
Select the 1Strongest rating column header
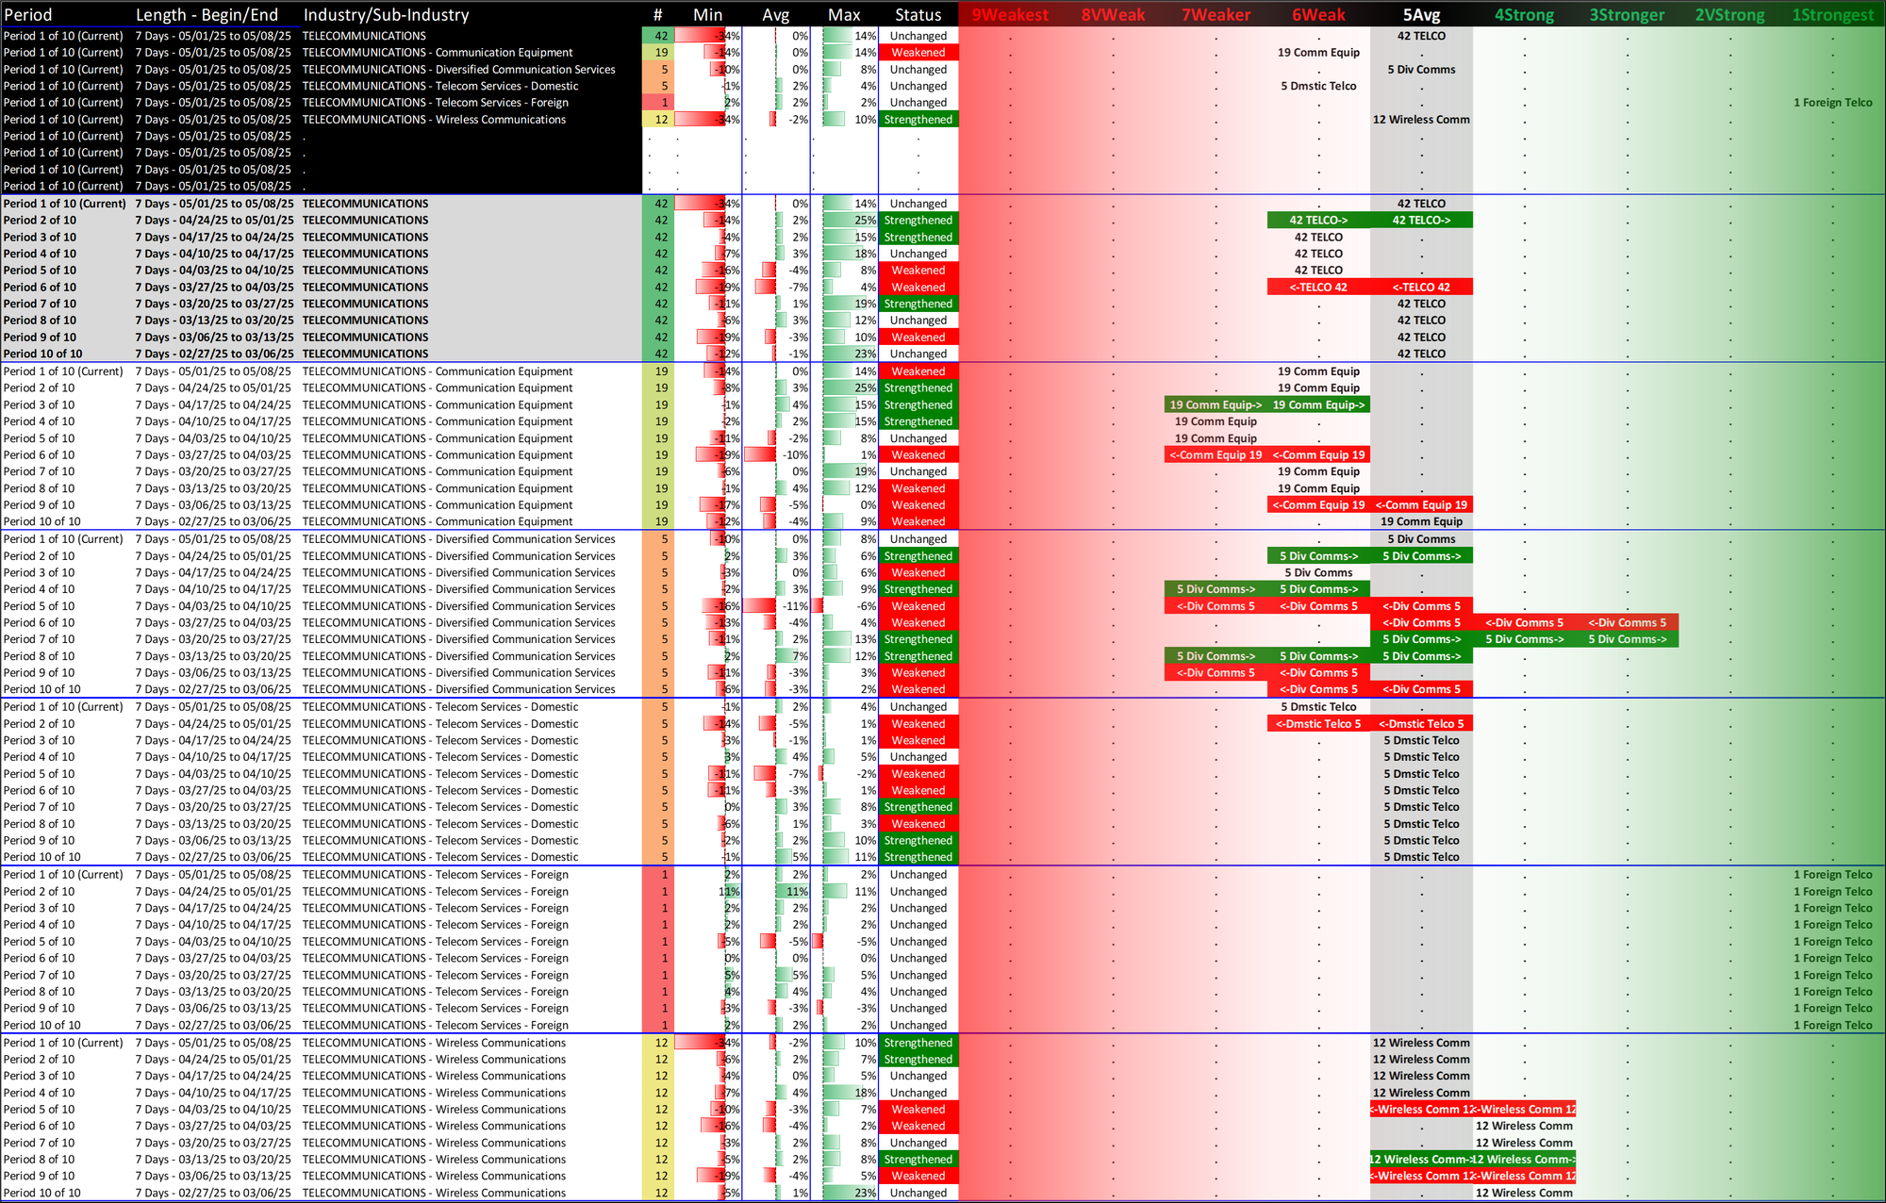pyautogui.click(x=1832, y=15)
